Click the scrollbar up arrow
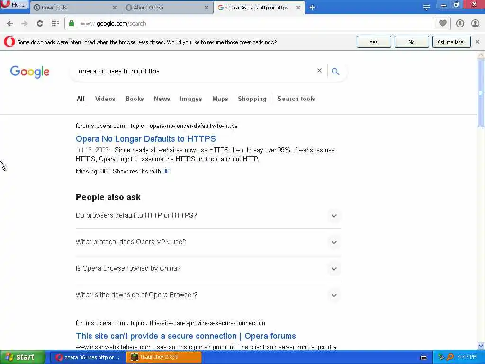 pos(481,55)
